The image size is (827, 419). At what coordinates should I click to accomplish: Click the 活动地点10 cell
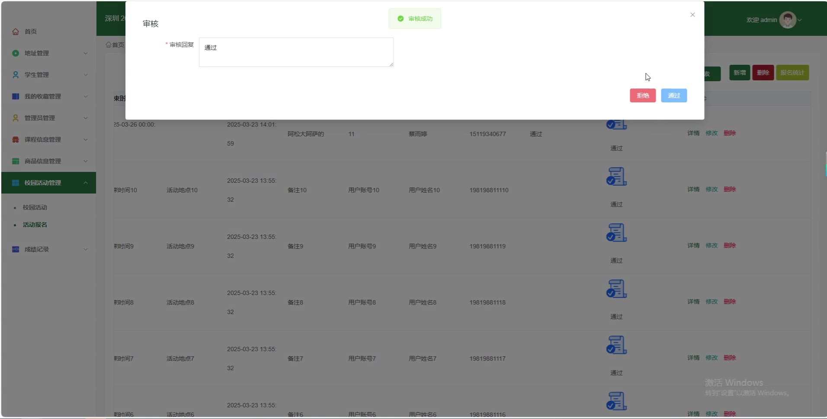coord(182,190)
